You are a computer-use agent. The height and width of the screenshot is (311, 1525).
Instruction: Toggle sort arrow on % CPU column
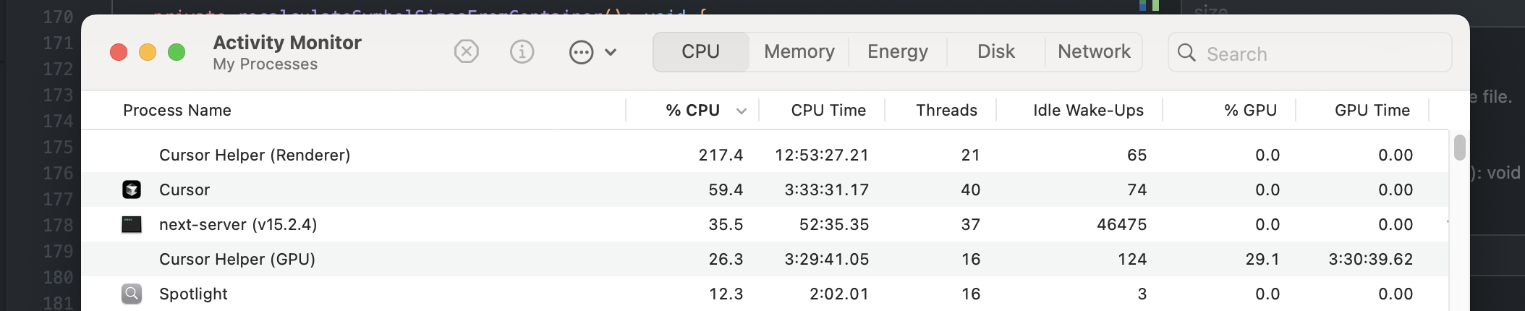click(742, 111)
